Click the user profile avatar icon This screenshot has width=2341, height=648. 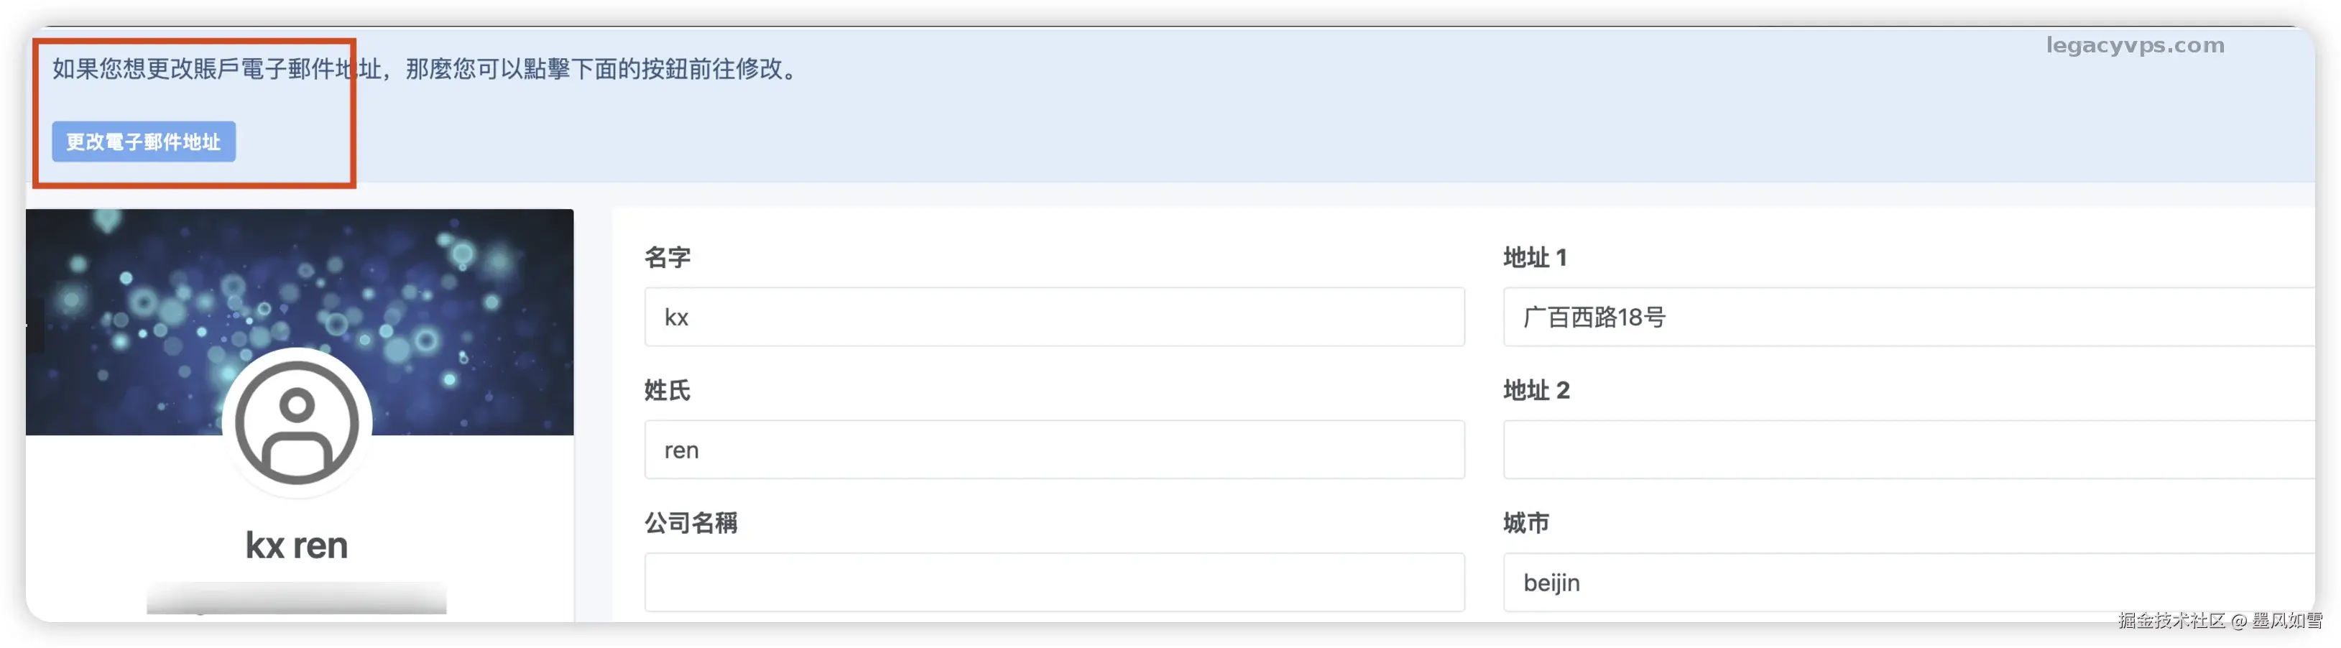click(296, 422)
